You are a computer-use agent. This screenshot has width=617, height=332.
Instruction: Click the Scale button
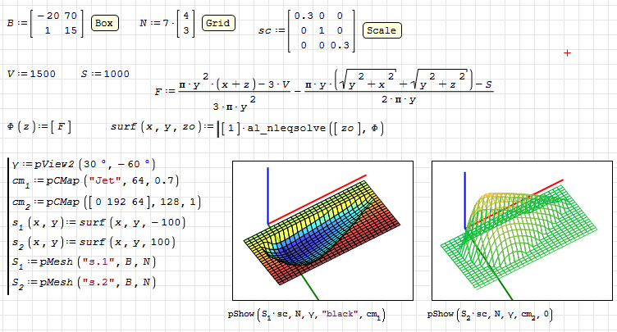point(380,30)
